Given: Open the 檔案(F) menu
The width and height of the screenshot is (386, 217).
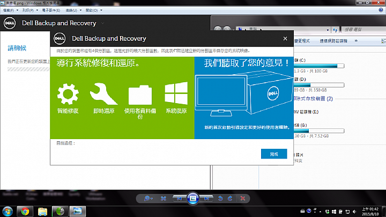Looking at the screenshot, I should [9, 10].
